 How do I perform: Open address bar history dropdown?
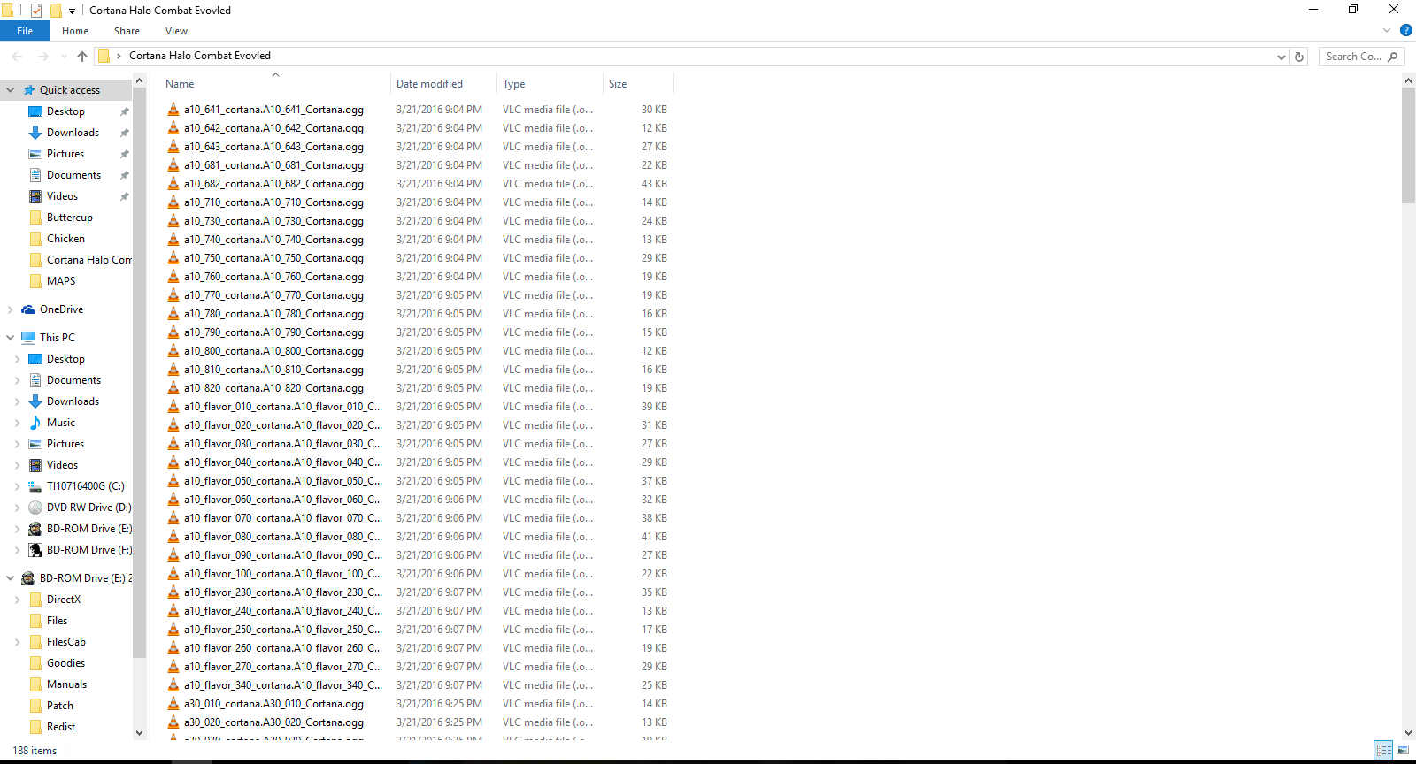point(1281,57)
